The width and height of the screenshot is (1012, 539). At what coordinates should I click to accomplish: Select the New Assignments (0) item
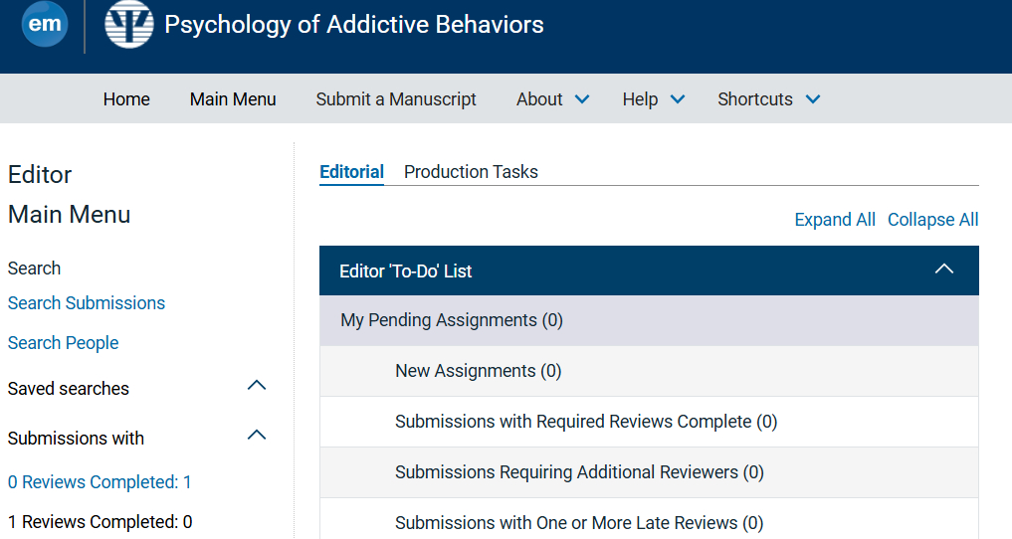pos(478,371)
